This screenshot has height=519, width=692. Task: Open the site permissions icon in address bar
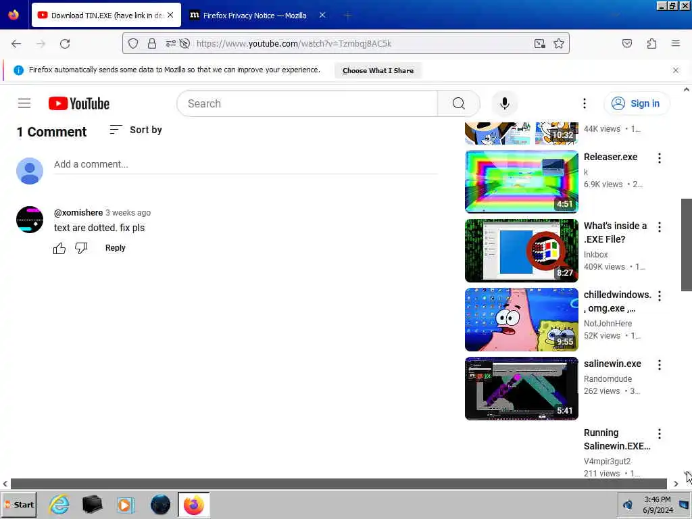pyautogui.click(x=170, y=43)
